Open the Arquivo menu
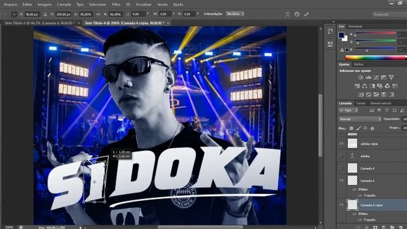This screenshot has height=229, width=407. (11, 4)
